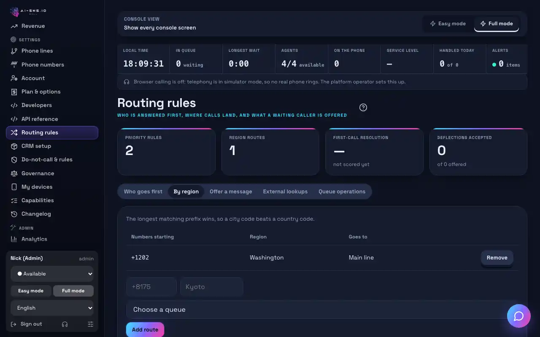540x337 pixels.
Task: Open the External lookups tab
Action: pyautogui.click(x=285, y=191)
